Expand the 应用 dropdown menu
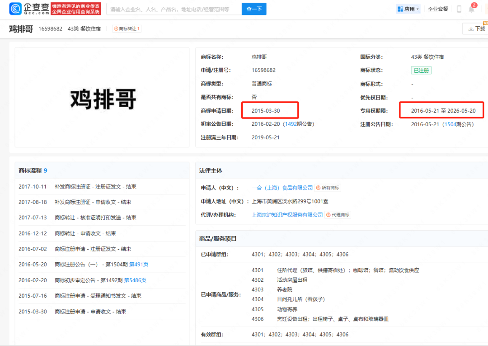 408,9
